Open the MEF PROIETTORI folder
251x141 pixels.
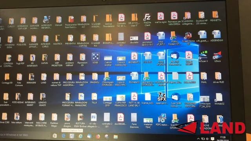tap(57, 58)
